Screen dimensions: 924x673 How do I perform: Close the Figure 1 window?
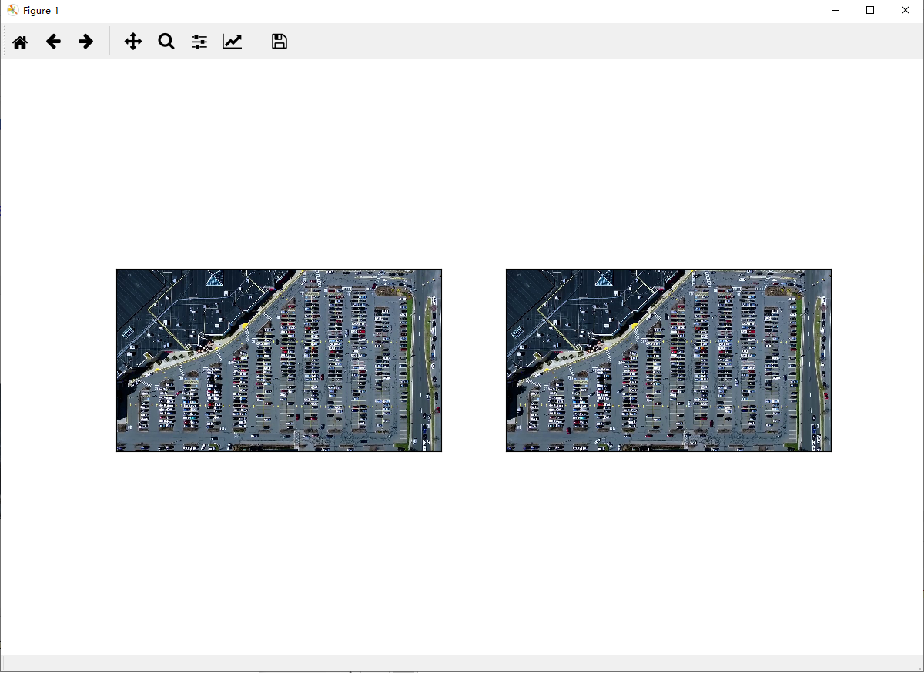coord(906,10)
